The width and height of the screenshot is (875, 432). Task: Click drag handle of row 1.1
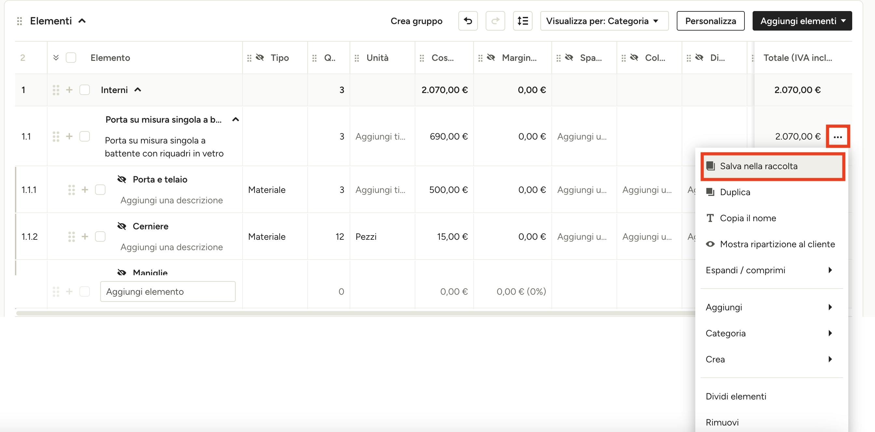coord(56,136)
